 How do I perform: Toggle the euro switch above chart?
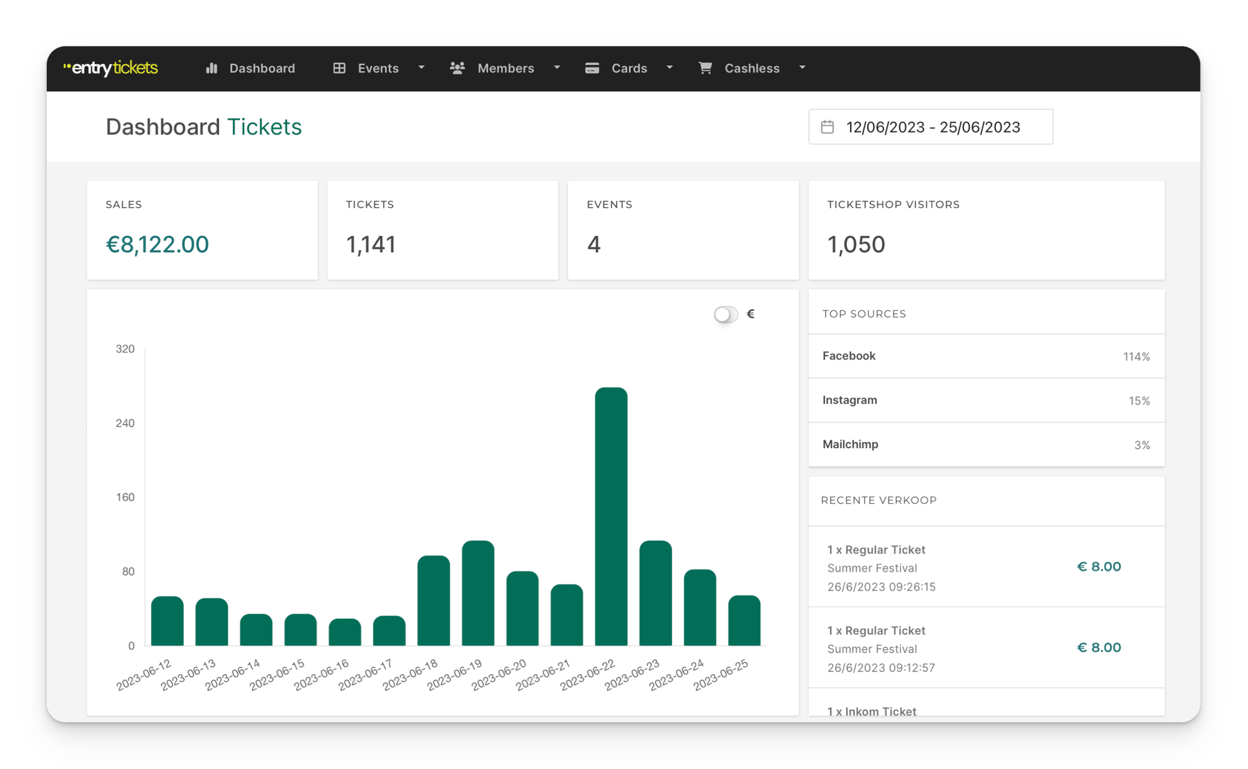pos(726,314)
